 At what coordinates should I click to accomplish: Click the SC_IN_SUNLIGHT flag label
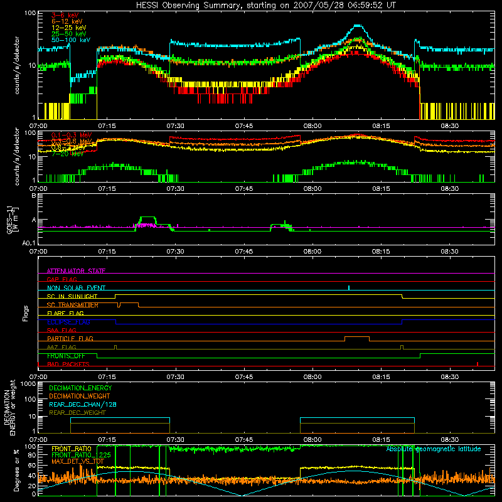(72, 296)
